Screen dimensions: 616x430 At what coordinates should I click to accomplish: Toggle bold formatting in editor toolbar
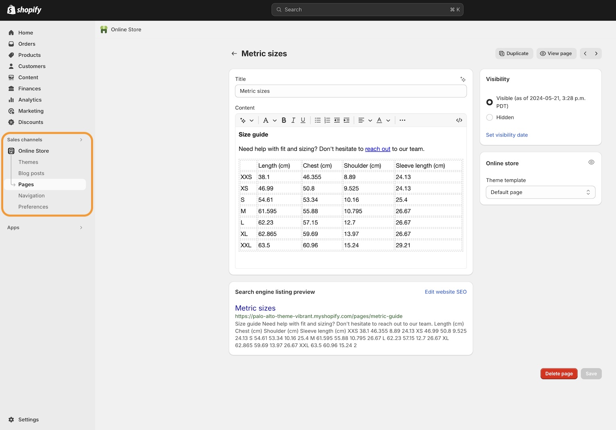click(284, 120)
